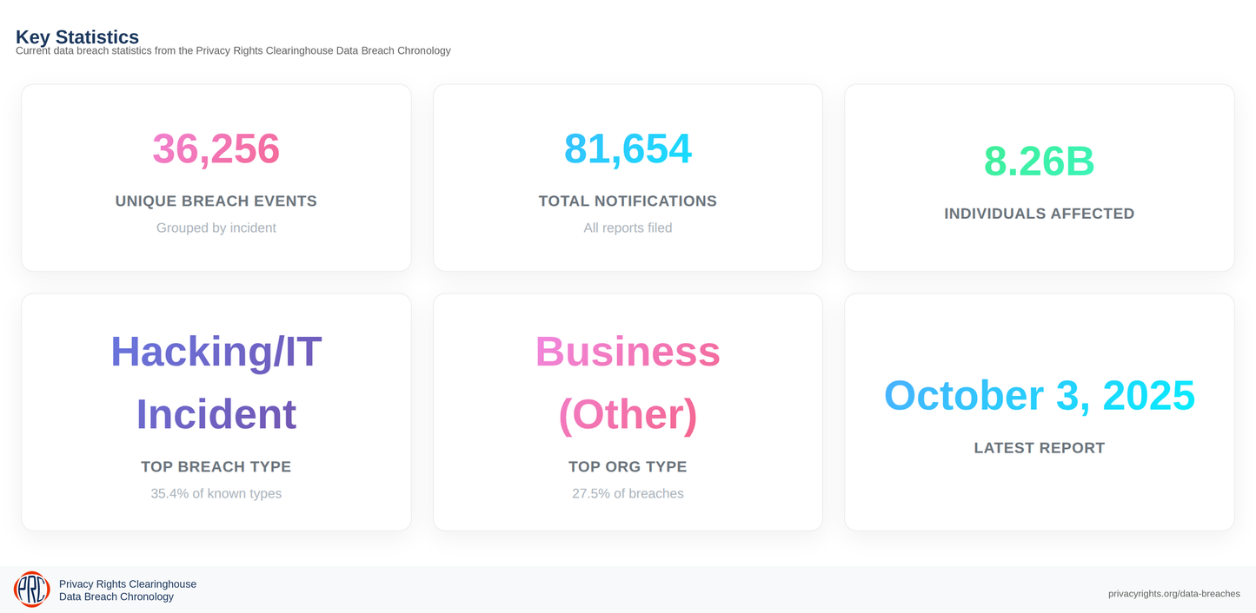Click the UNIQUE BREACH EVENTS label

point(216,201)
